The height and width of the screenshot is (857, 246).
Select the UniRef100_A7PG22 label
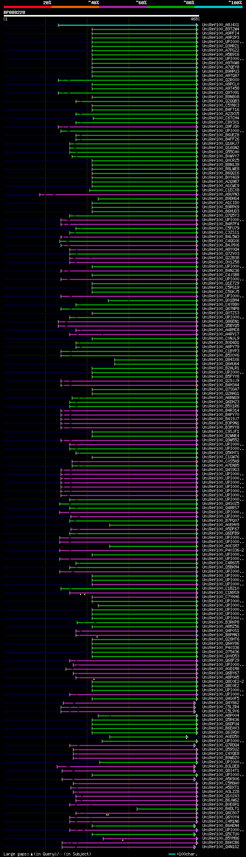pos(221,50)
